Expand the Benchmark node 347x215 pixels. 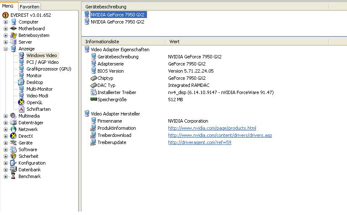(x=5, y=176)
